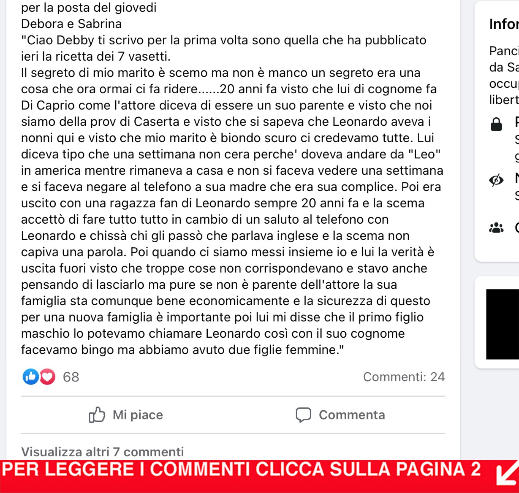Click the crossed-out eye visibility icon

pyautogui.click(x=496, y=180)
